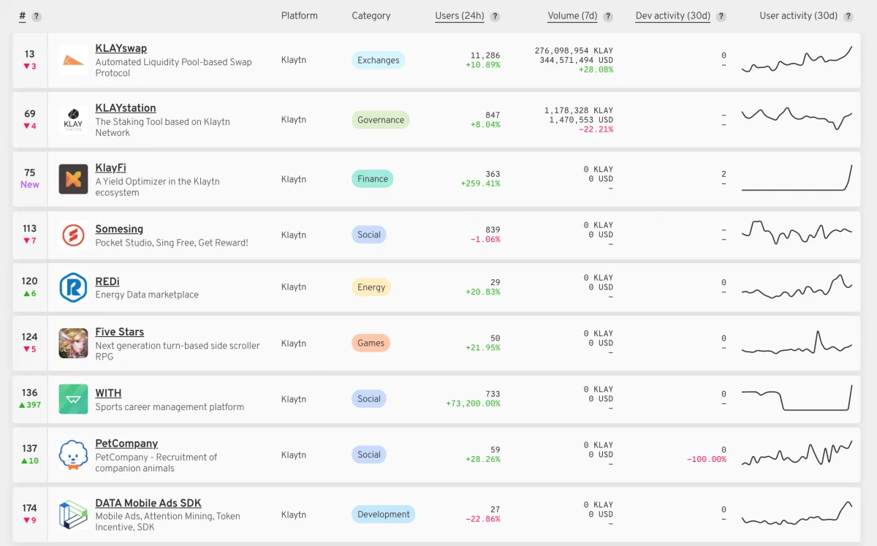
Task: Click help icon next to # column
Action: [x=37, y=16]
